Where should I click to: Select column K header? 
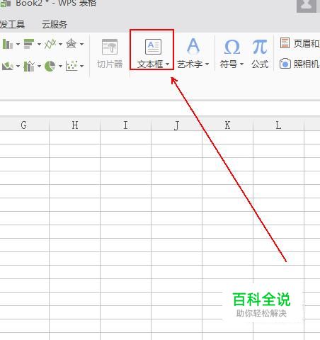228,125
